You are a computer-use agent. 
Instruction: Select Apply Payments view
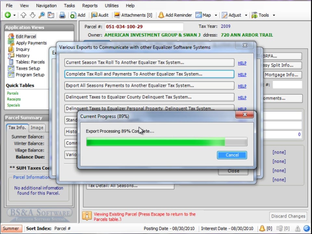[x=27, y=43]
